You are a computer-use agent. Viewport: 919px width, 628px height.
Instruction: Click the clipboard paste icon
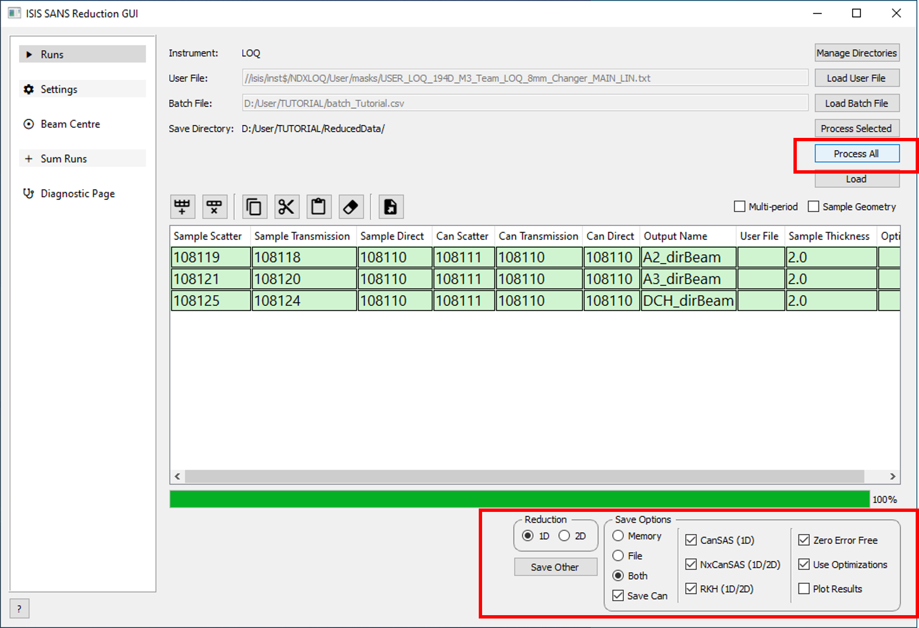pos(319,207)
